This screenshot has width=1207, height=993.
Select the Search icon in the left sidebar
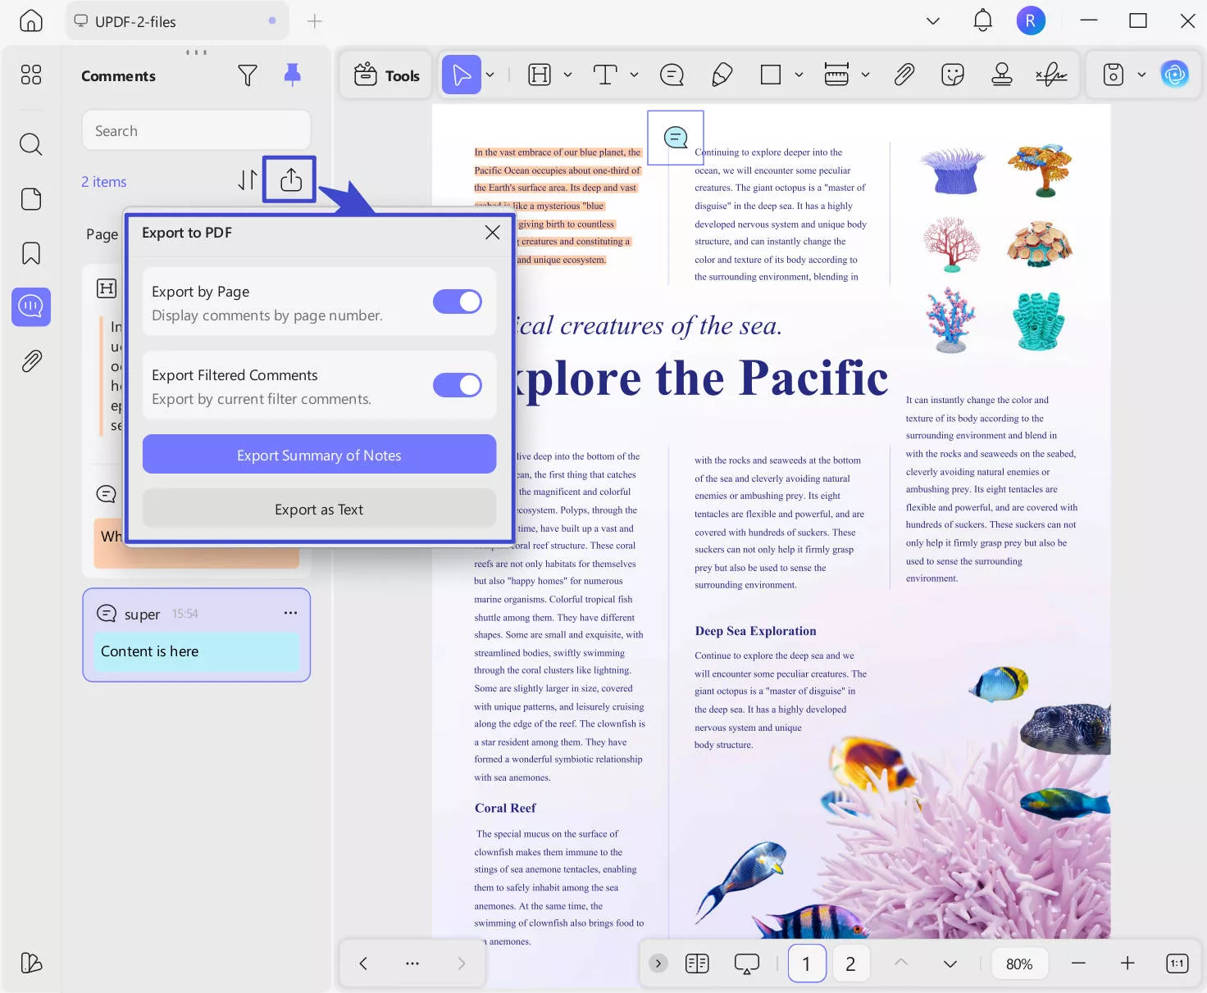pos(30,144)
